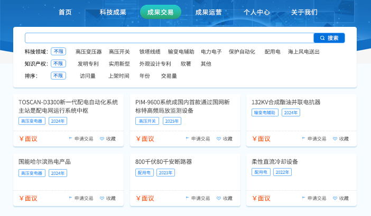Open 柔性直流冷却设备 listing
Screen dimensions: 371x216
[275, 162]
